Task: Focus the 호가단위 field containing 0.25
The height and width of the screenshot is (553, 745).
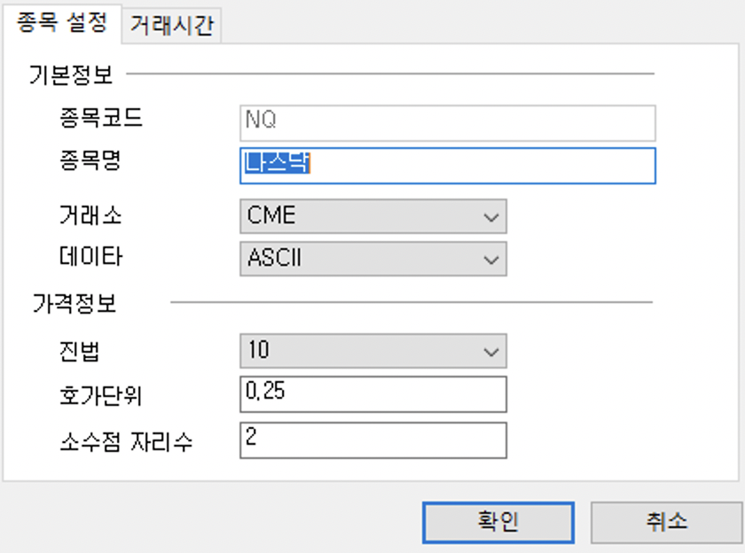Action: [372, 394]
